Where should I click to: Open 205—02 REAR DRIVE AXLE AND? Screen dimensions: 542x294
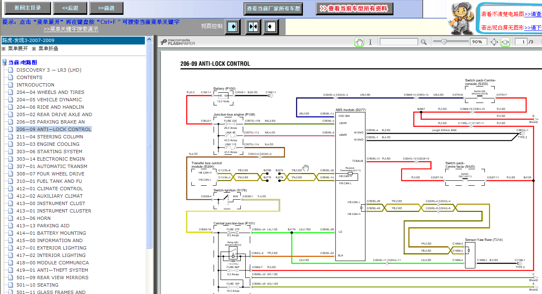click(54, 114)
